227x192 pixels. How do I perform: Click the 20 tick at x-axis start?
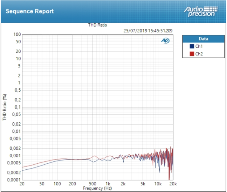tap(22, 184)
